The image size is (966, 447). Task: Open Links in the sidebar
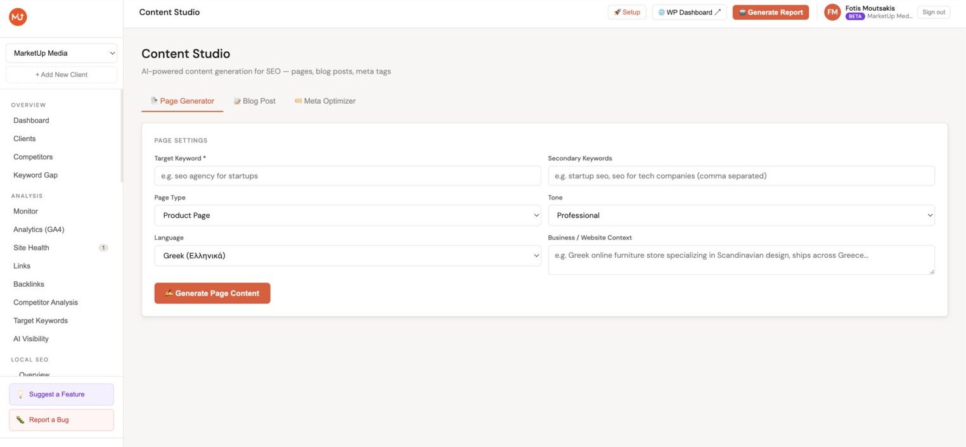coord(22,266)
